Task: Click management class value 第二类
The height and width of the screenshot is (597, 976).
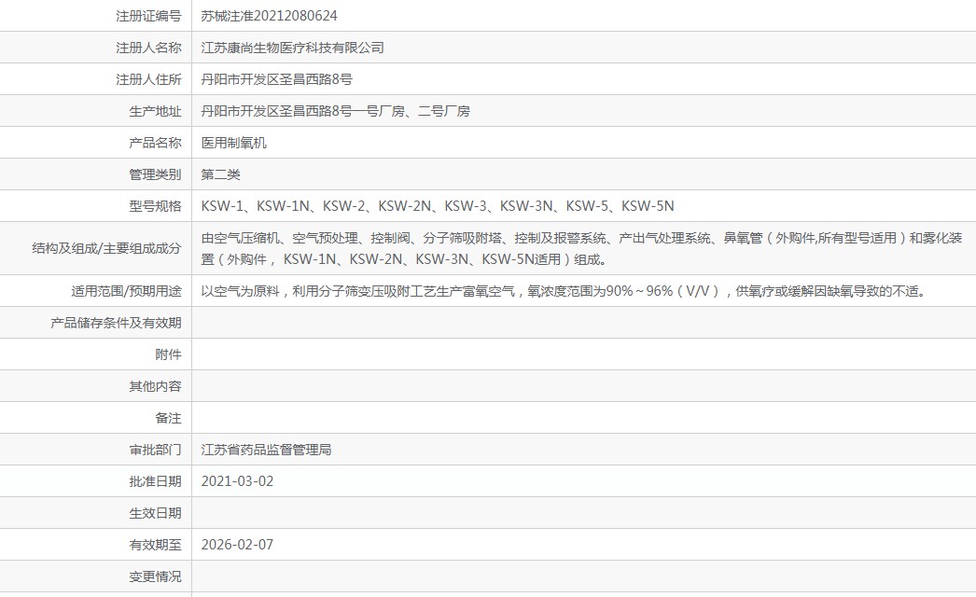Action: [220, 174]
